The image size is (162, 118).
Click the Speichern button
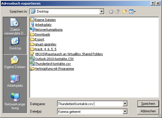(148, 104)
